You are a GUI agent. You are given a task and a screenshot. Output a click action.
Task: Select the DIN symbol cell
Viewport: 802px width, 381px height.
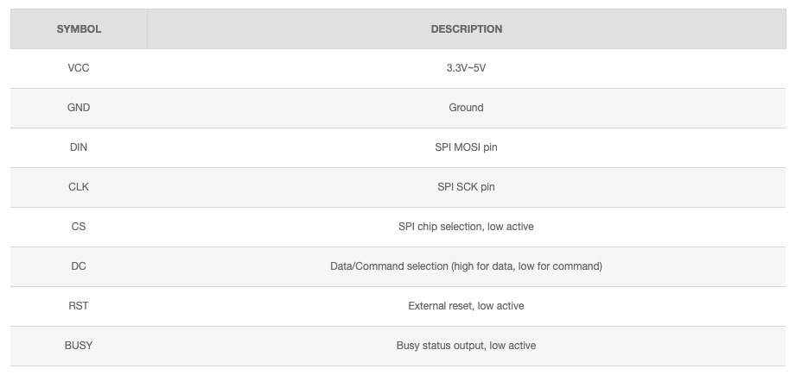(79, 147)
